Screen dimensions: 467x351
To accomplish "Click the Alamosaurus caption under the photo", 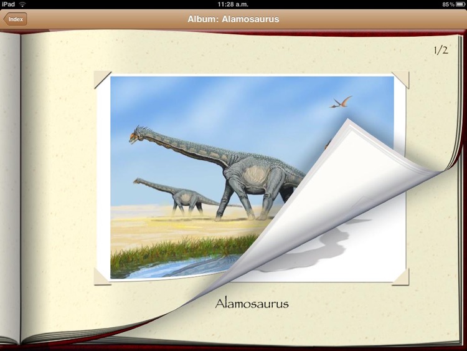I will (252, 304).
